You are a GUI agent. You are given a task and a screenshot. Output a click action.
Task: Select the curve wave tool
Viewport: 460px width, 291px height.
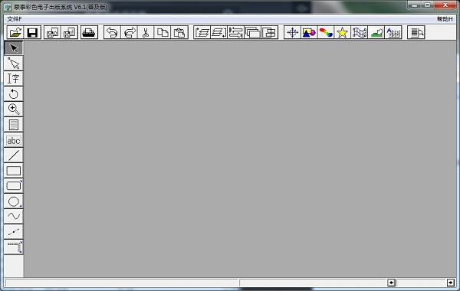pyautogui.click(x=14, y=217)
